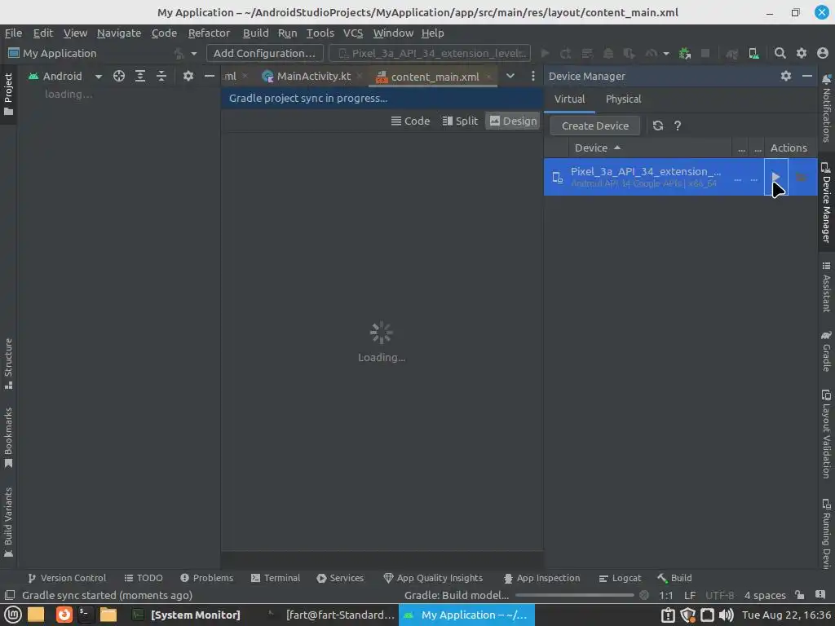
Task: Cancel Gradle build model progress
Action: point(644,595)
